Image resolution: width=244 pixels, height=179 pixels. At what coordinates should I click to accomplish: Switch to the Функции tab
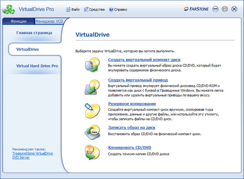(x=18, y=21)
